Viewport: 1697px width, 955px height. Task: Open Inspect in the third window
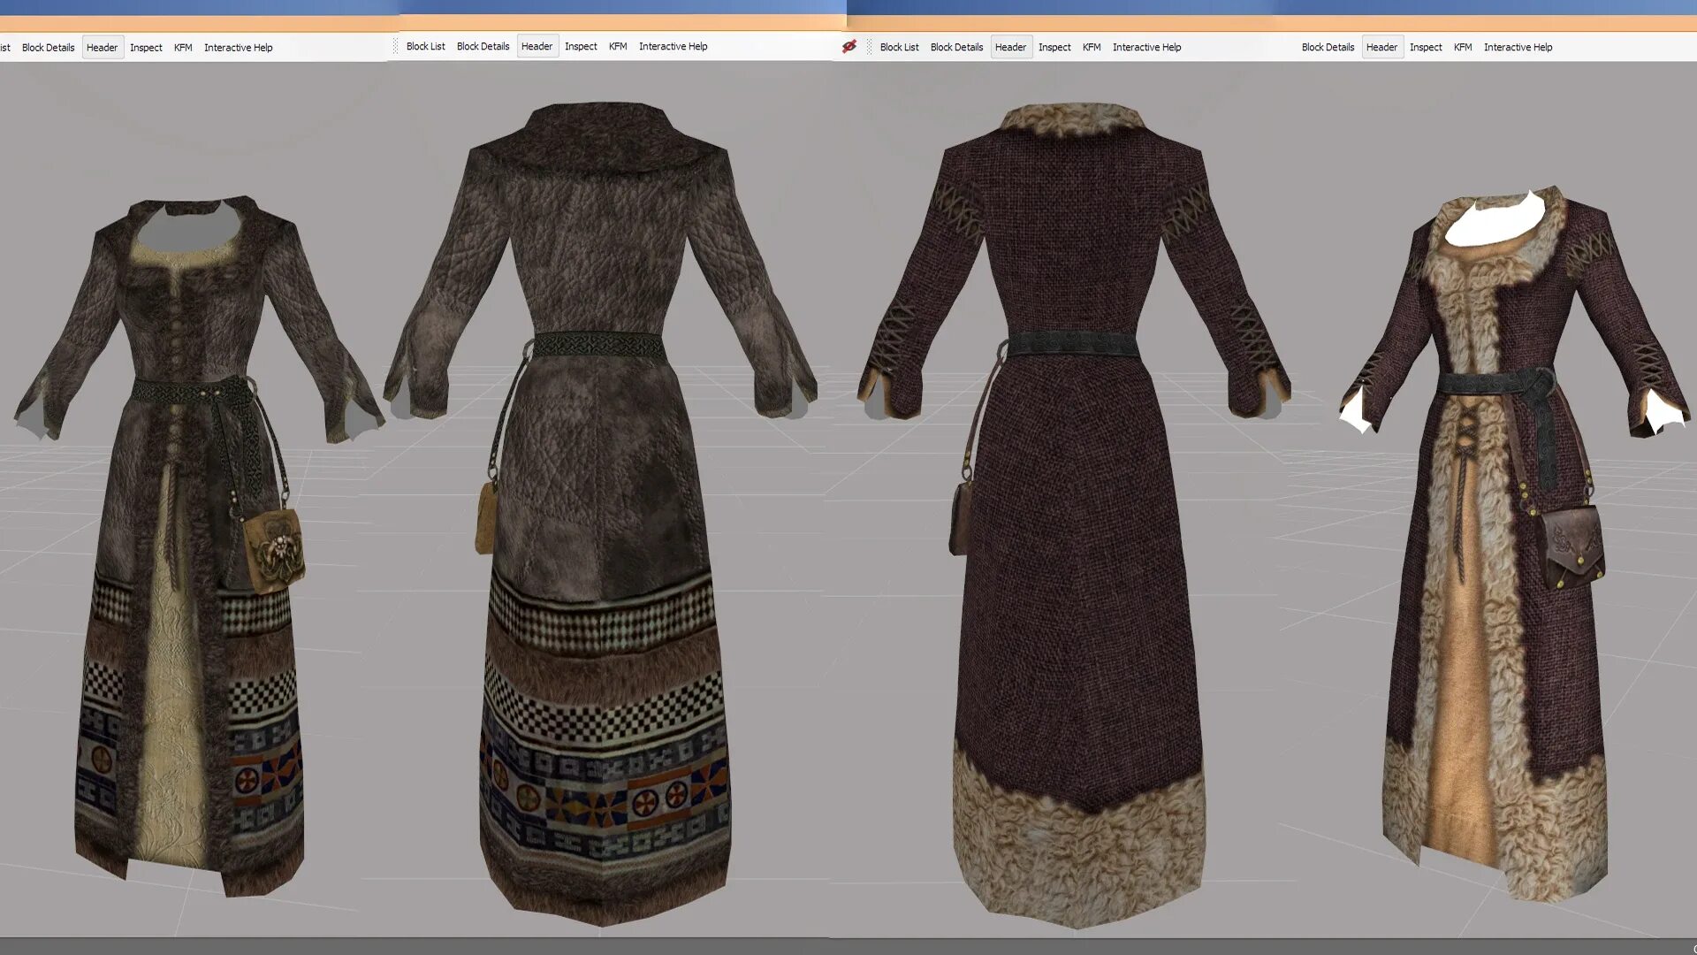pyautogui.click(x=1054, y=48)
